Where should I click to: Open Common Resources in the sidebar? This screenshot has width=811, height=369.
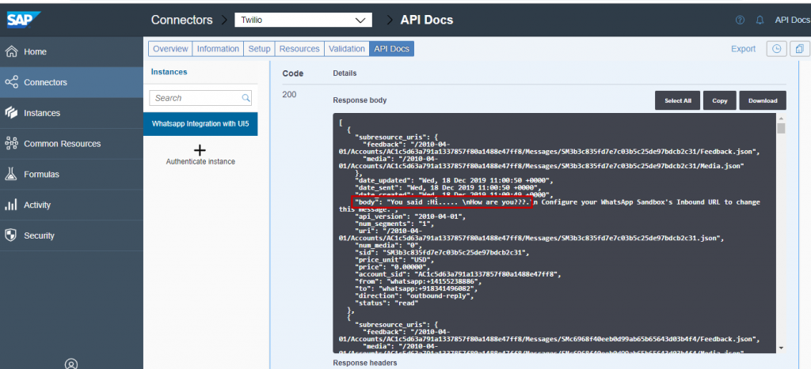[71, 144]
